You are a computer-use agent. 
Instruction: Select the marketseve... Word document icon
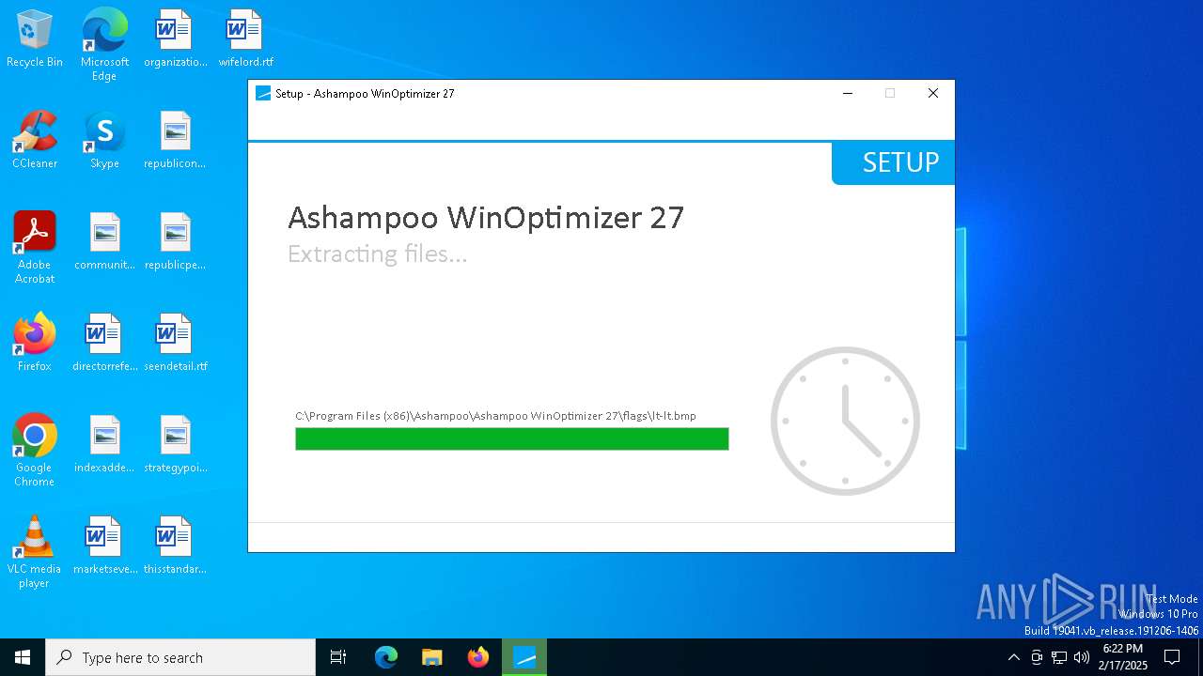[104, 545]
